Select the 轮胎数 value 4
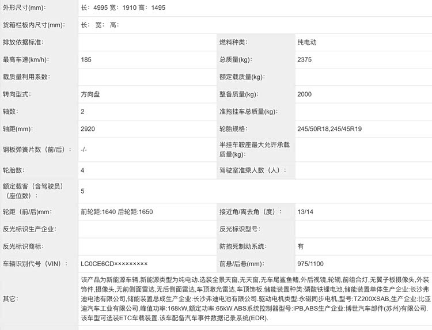Screen dimensions: 432x330 (83, 170)
